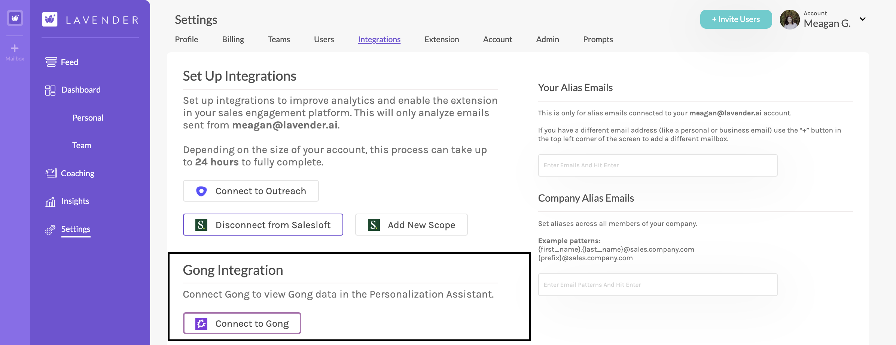
Task: Select Personal dashboard view
Action: [88, 118]
